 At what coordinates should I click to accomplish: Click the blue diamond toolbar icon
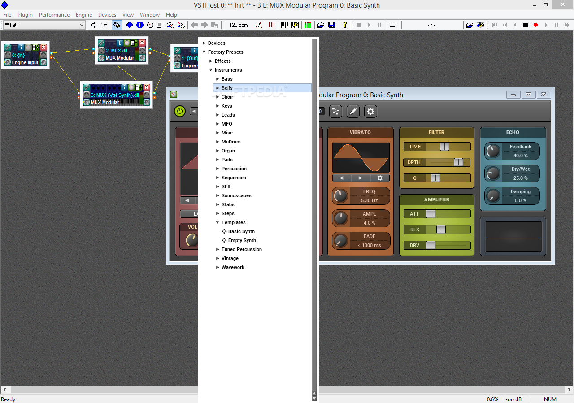tap(130, 25)
